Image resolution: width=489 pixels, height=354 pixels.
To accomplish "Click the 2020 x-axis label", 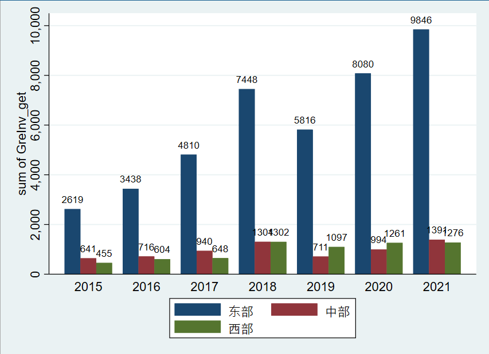I will point(378,287).
